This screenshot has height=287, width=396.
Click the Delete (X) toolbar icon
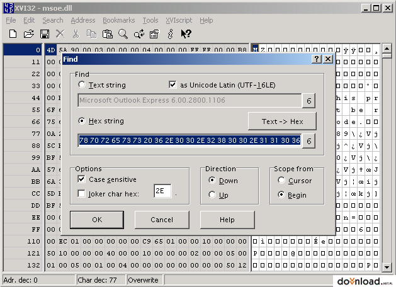[x=60, y=33]
